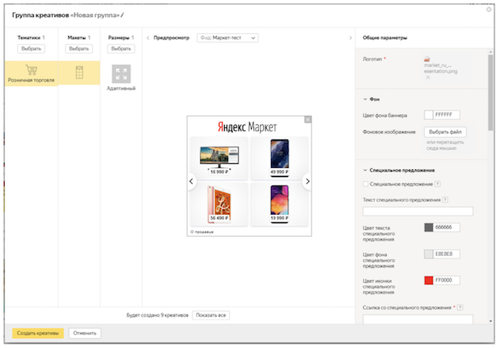Screen dimensions: 499x348
Task: Click the parameters panel scrollbar
Action: click(x=491, y=92)
